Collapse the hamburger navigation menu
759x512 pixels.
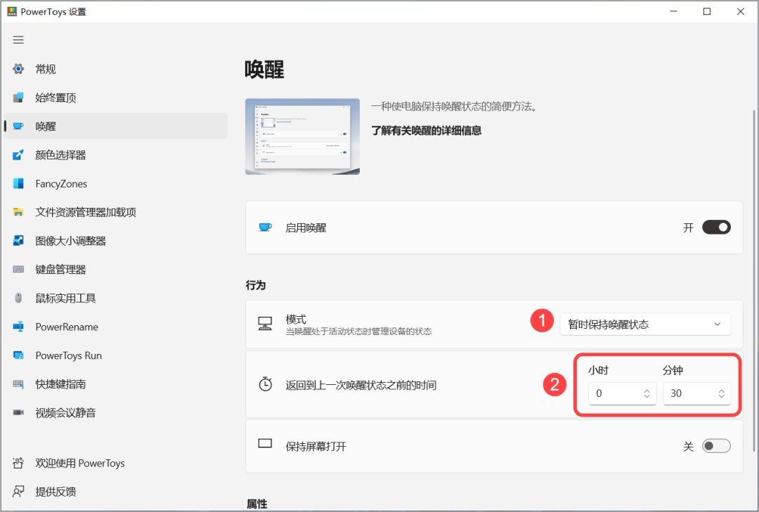pos(18,40)
